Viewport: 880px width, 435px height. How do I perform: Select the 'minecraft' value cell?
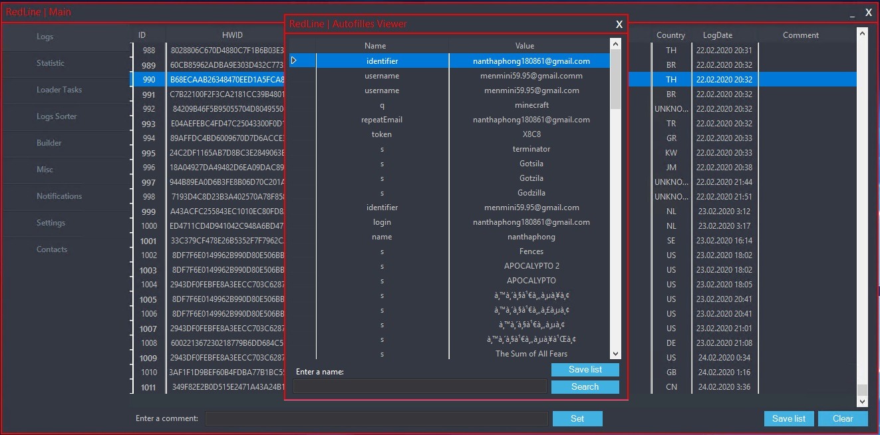pos(531,105)
